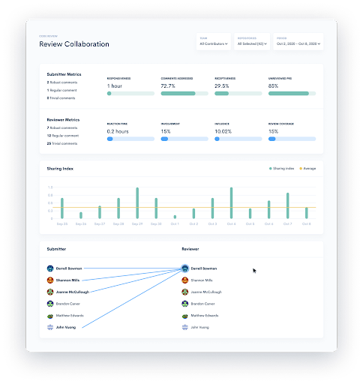Click the Involvement progress bar
This screenshot has width=363, height=384.
pyautogui.click(x=184, y=139)
